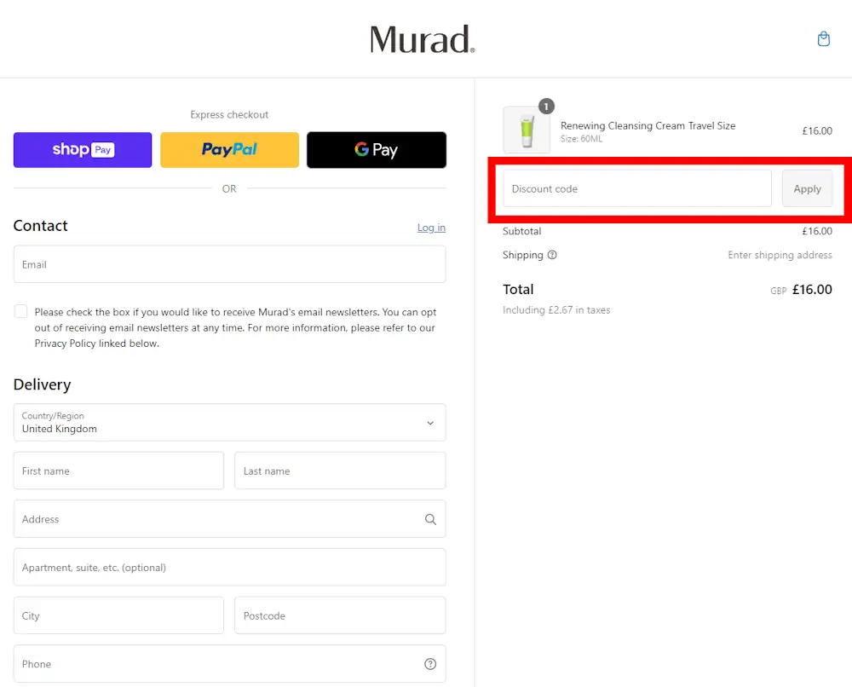Click the Log in link
Screen dimensions: 852x687
[x=431, y=228]
